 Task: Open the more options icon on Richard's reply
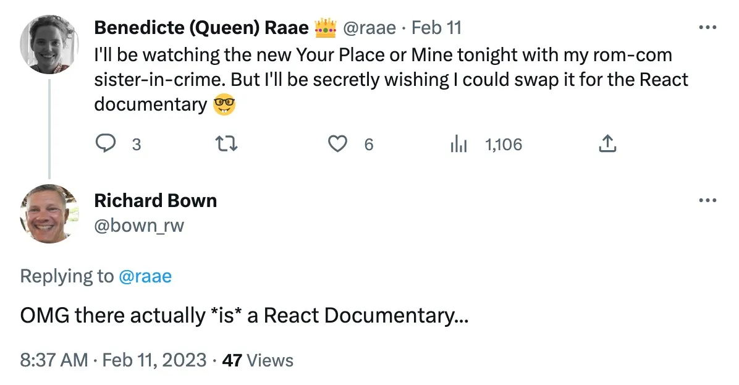point(706,200)
